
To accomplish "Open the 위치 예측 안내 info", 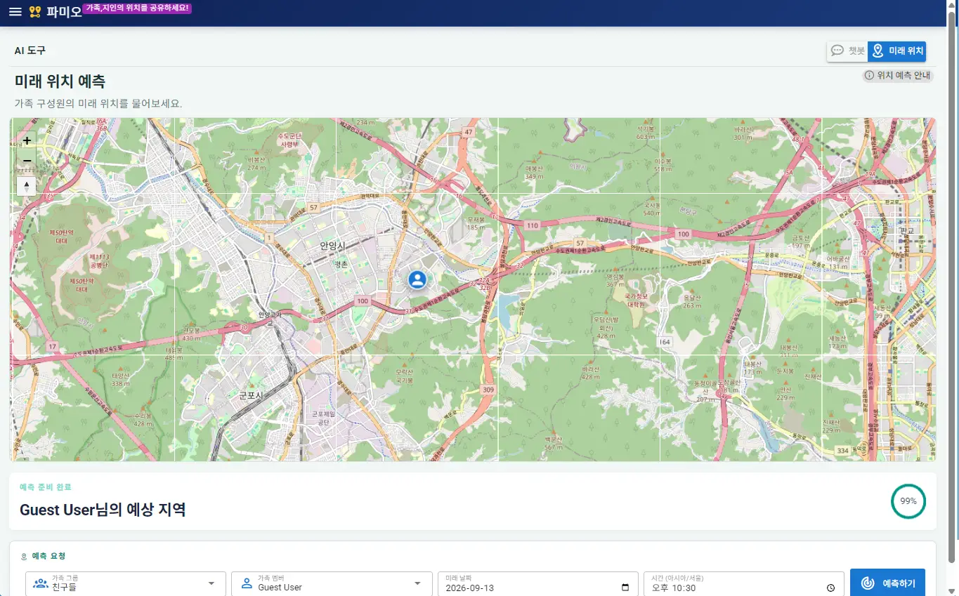I will point(898,76).
